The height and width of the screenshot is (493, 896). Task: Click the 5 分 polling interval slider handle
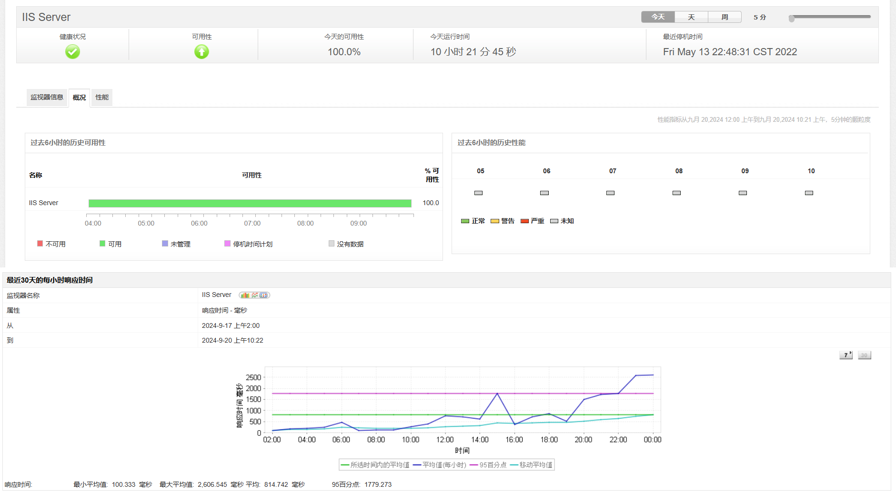tap(791, 19)
